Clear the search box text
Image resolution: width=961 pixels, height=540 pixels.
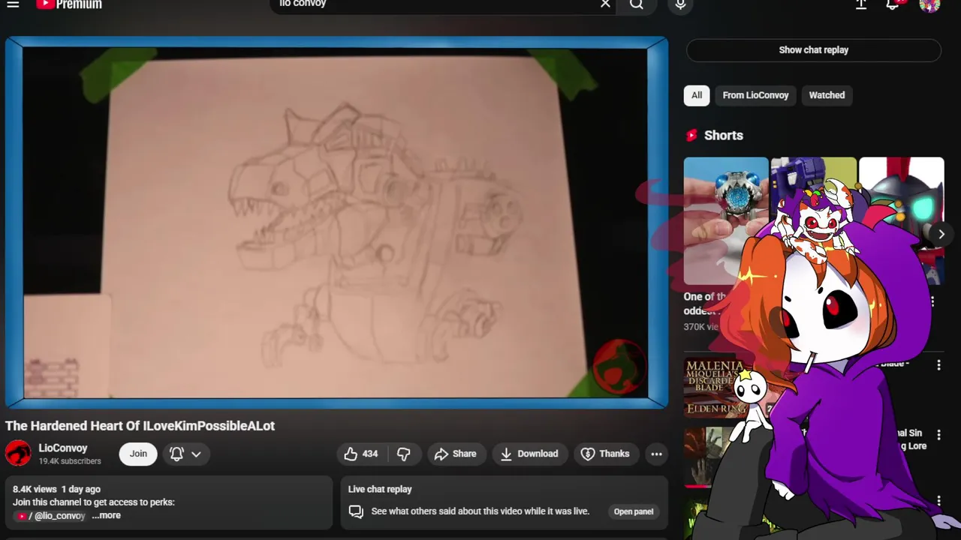pos(605,4)
